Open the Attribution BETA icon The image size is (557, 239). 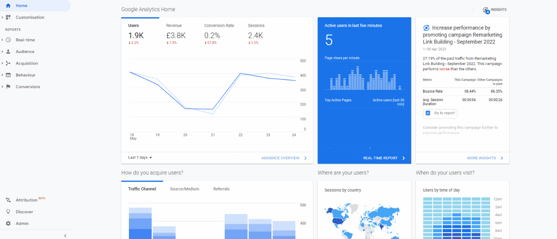pos(8,200)
